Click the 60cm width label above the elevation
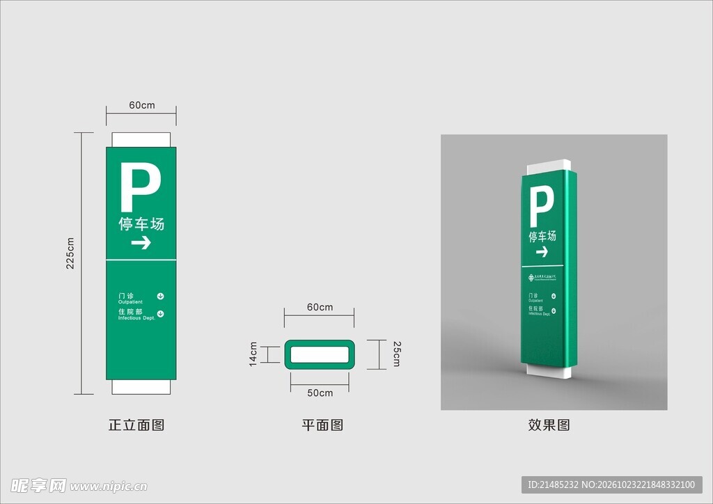This screenshot has width=713, height=504. [142, 105]
